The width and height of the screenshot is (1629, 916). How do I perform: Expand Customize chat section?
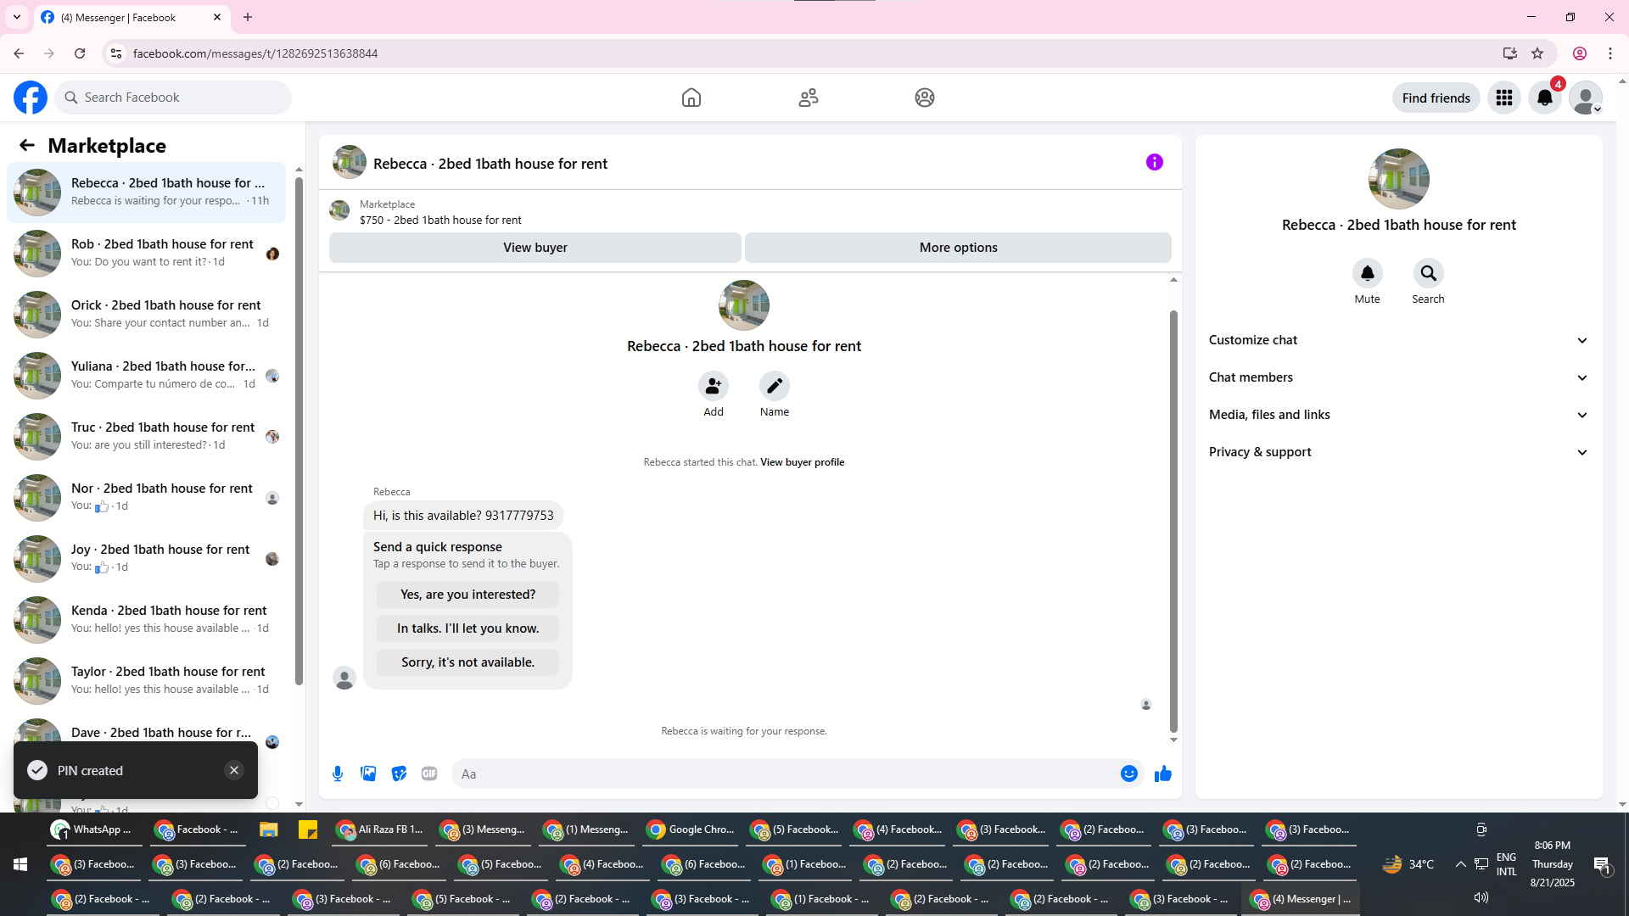point(1398,340)
